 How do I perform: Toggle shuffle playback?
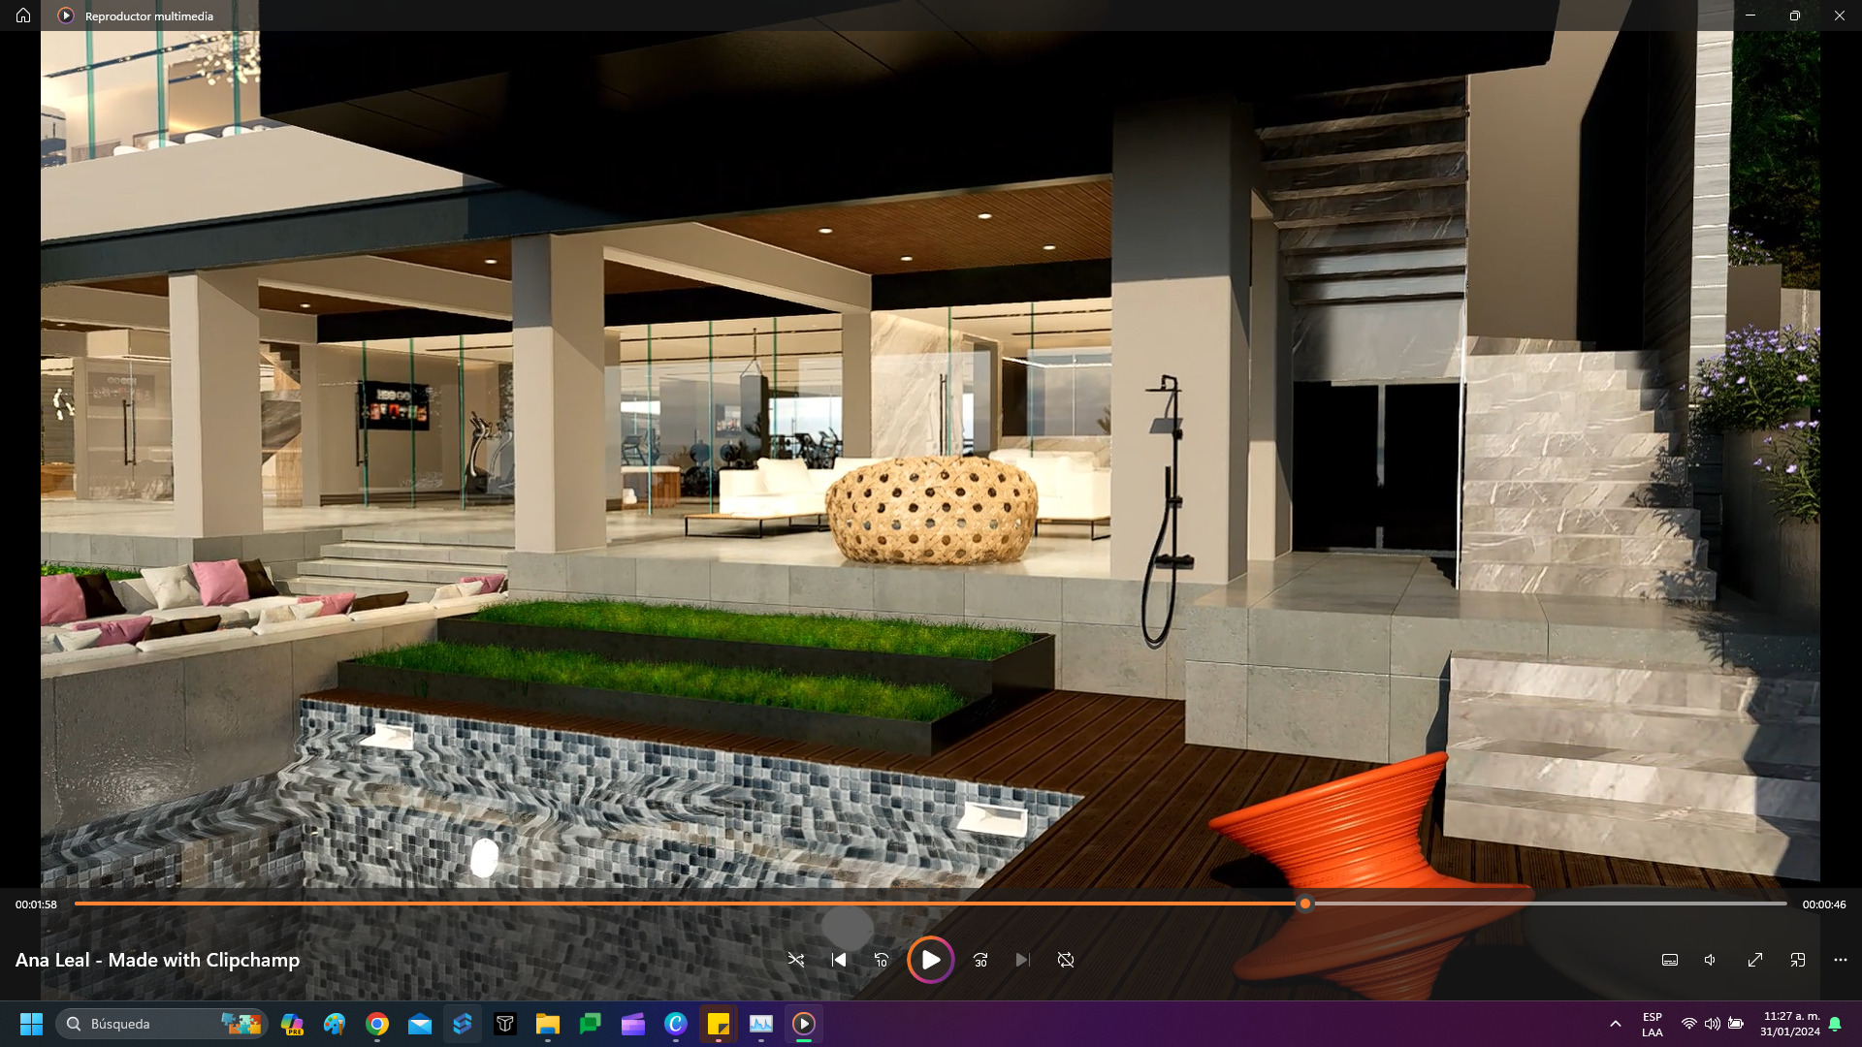tap(796, 960)
